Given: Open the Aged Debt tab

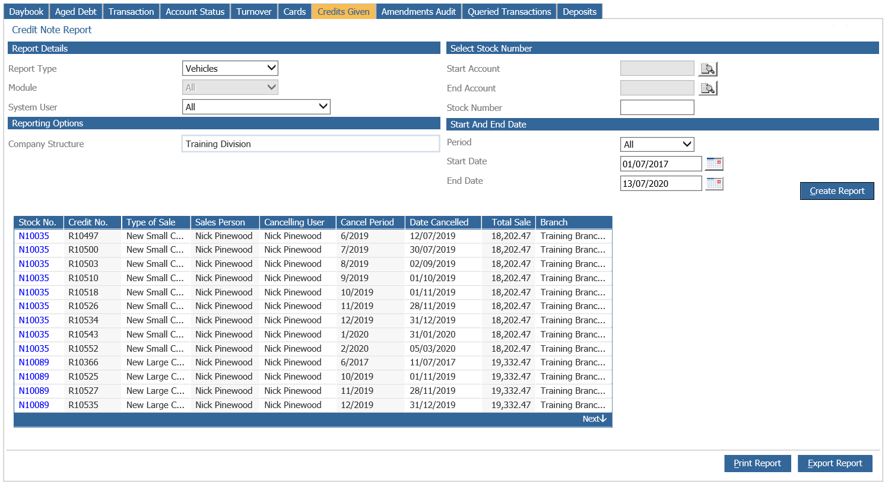Looking at the screenshot, I should [x=75, y=11].
